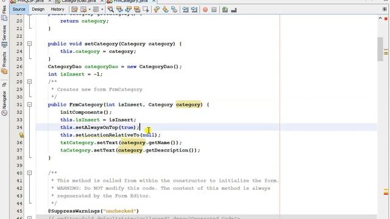Open the Forward history dropdown arrow

(102, 10)
